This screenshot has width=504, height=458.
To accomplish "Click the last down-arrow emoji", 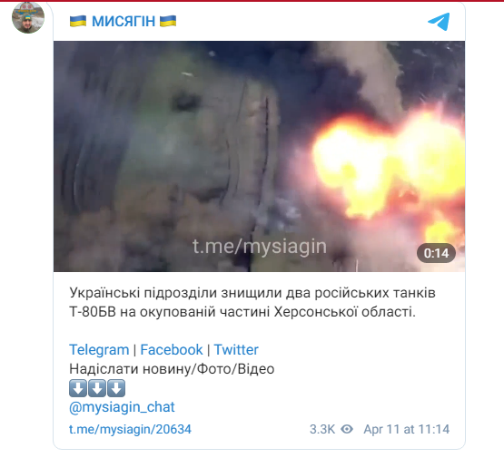I will pos(116,388).
